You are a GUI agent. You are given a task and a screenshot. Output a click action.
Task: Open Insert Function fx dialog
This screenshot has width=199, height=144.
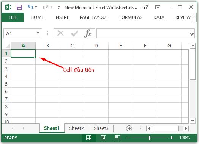click(88, 33)
